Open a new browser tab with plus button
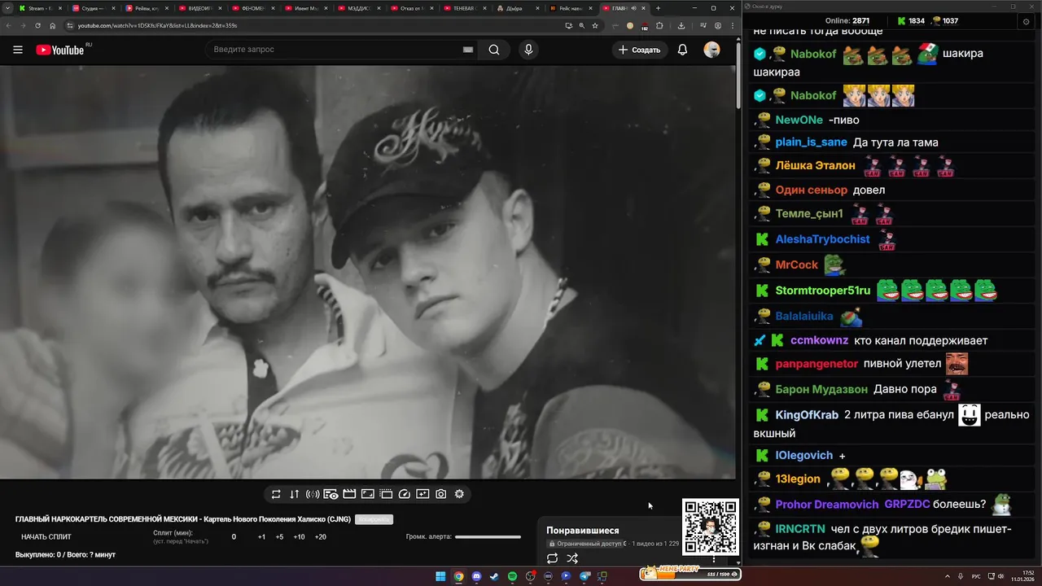Screen dimensions: 1042x586 [658, 8]
